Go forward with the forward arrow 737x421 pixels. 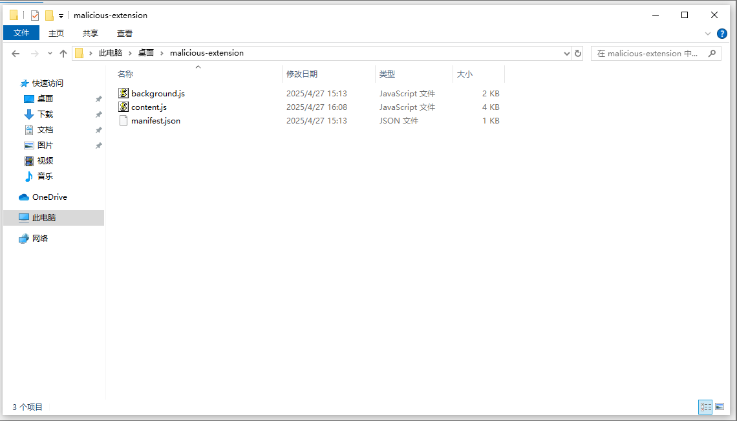(x=34, y=54)
